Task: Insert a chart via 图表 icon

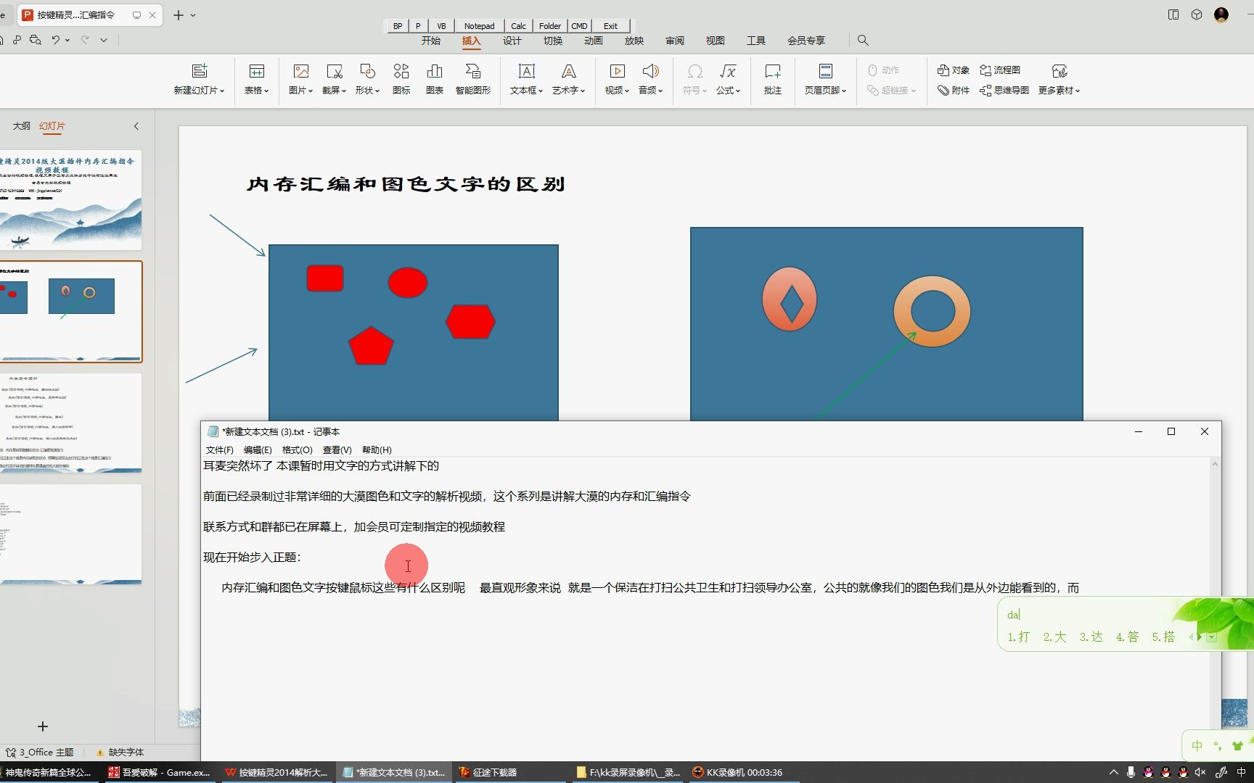Action: 435,71
